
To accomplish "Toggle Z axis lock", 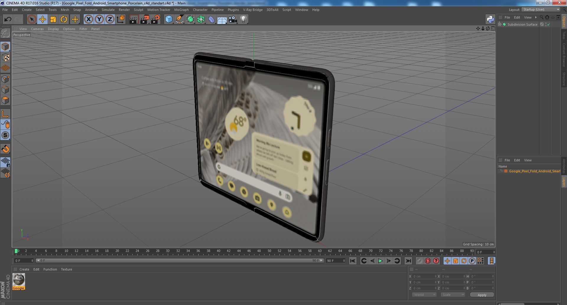I will point(110,19).
